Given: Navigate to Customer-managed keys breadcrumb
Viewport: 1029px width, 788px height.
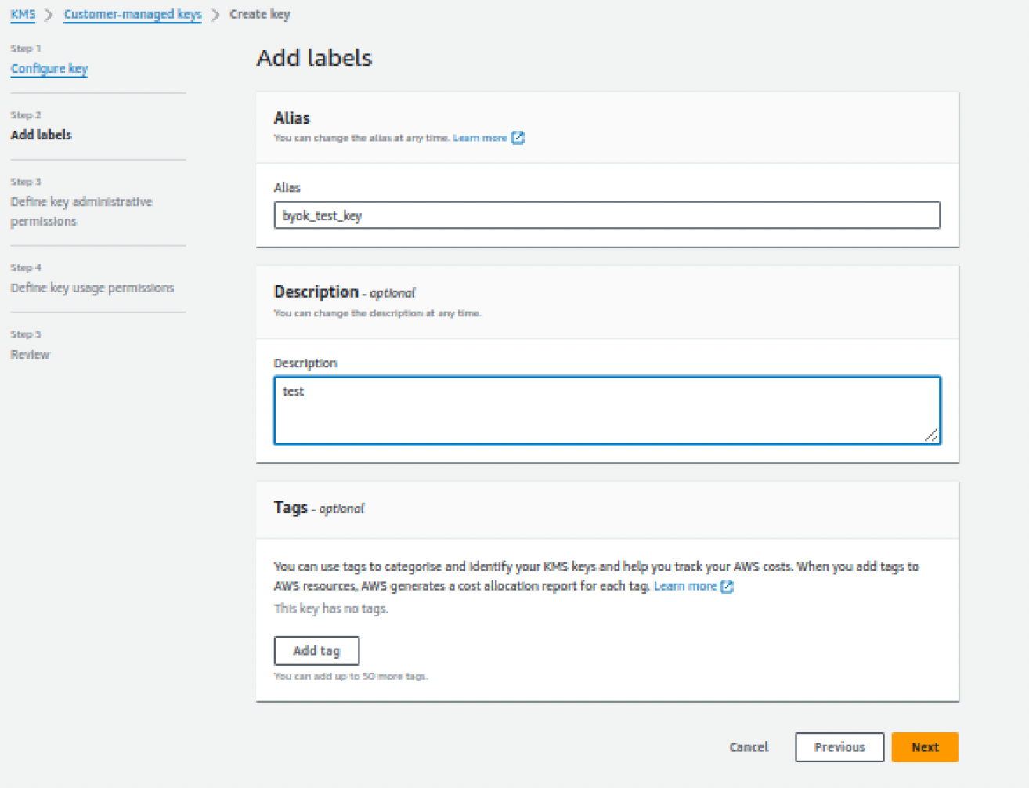Looking at the screenshot, I should pos(132,14).
